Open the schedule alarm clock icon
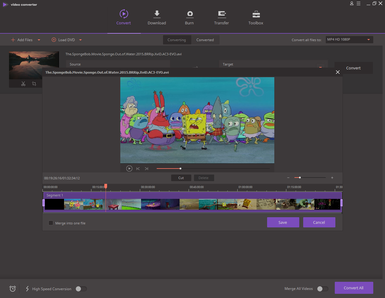The width and height of the screenshot is (385, 298). (x=13, y=289)
